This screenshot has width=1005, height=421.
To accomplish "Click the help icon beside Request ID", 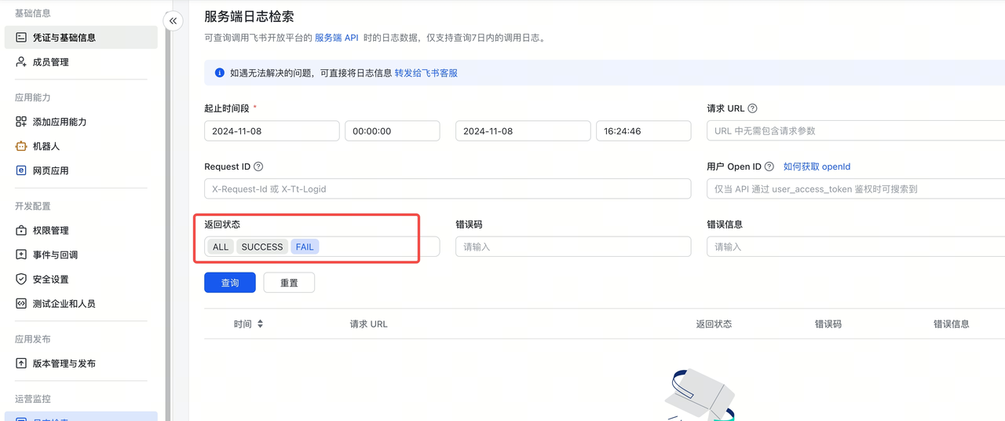I will (x=258, y=167).
